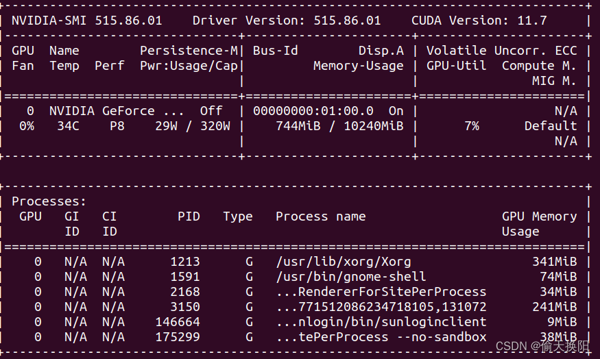
Task: Click the 34MiB memory value
Action: (x=558, y=292)
